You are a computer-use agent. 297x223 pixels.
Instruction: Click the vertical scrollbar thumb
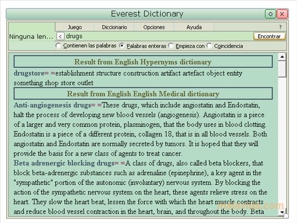pyautogui.click(x=282, y=69)
